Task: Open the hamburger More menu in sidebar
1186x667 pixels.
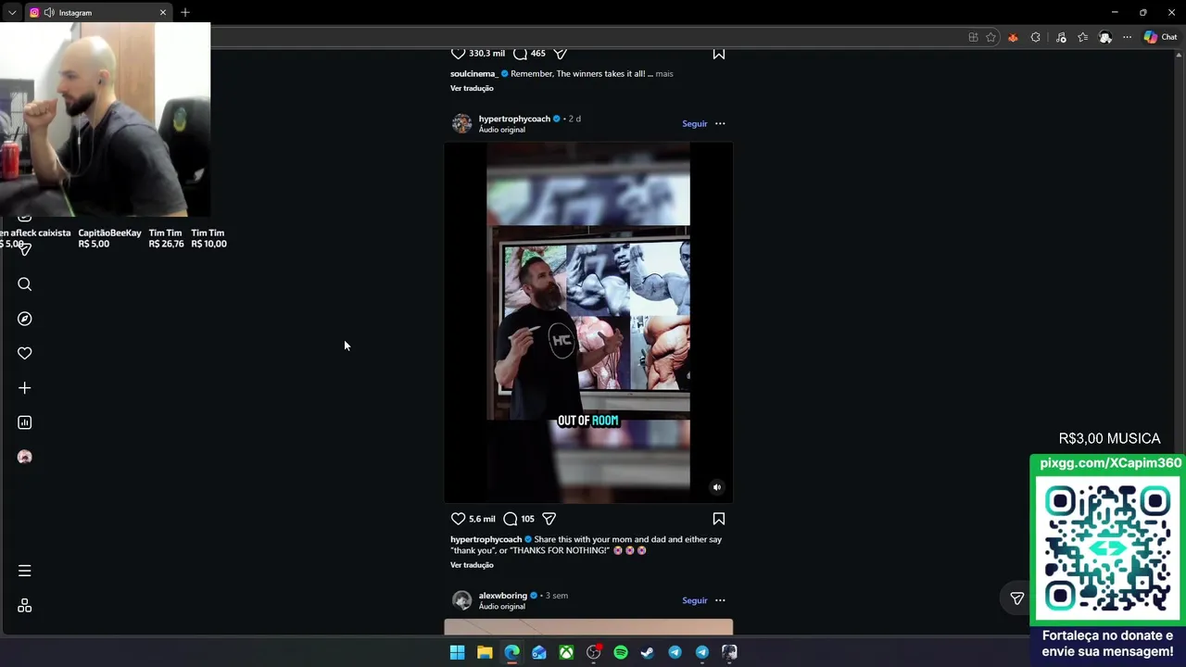Action: tap(25, 571)
